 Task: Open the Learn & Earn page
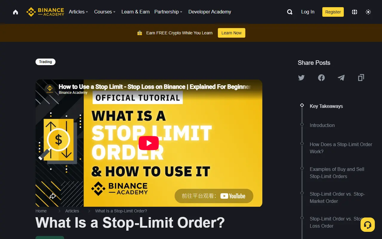pyautogui.click(x=135, y=12)
